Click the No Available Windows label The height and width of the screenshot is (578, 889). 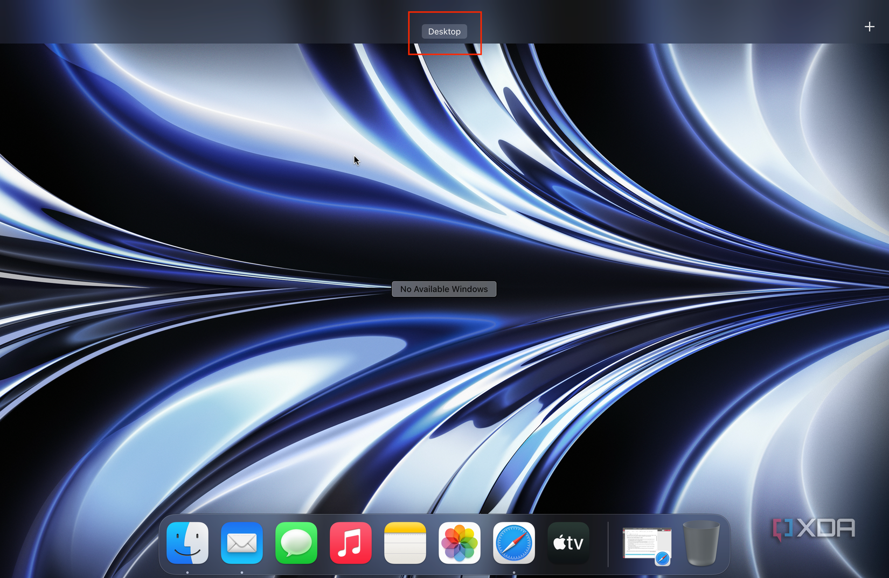(x=443, y=289)
